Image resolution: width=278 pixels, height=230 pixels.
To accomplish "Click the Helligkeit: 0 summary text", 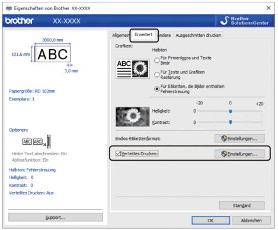I will 21,177.
